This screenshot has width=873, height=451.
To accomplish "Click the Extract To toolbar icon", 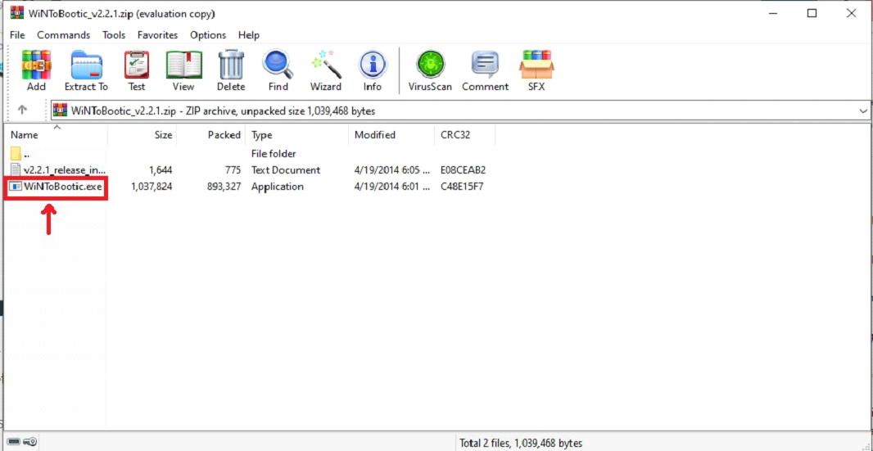I will [86, 65].
